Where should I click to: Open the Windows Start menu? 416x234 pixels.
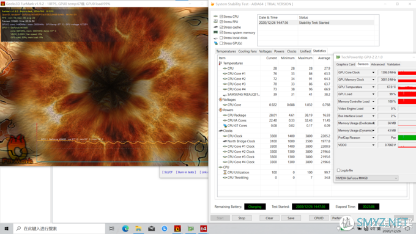tap(6, 229)
